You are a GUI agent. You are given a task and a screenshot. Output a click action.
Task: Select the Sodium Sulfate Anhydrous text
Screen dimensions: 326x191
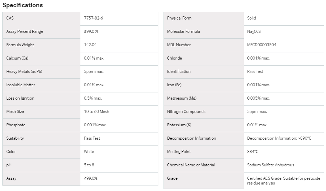(x=270, y=165)
